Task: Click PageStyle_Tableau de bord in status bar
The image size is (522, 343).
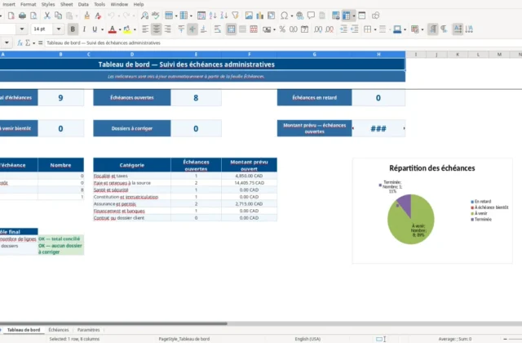Action: pyautogui.click(x=184, y=339)
